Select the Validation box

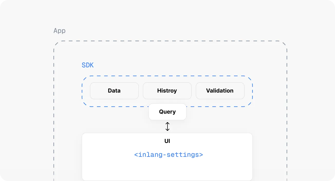click(x=220, y=91)
